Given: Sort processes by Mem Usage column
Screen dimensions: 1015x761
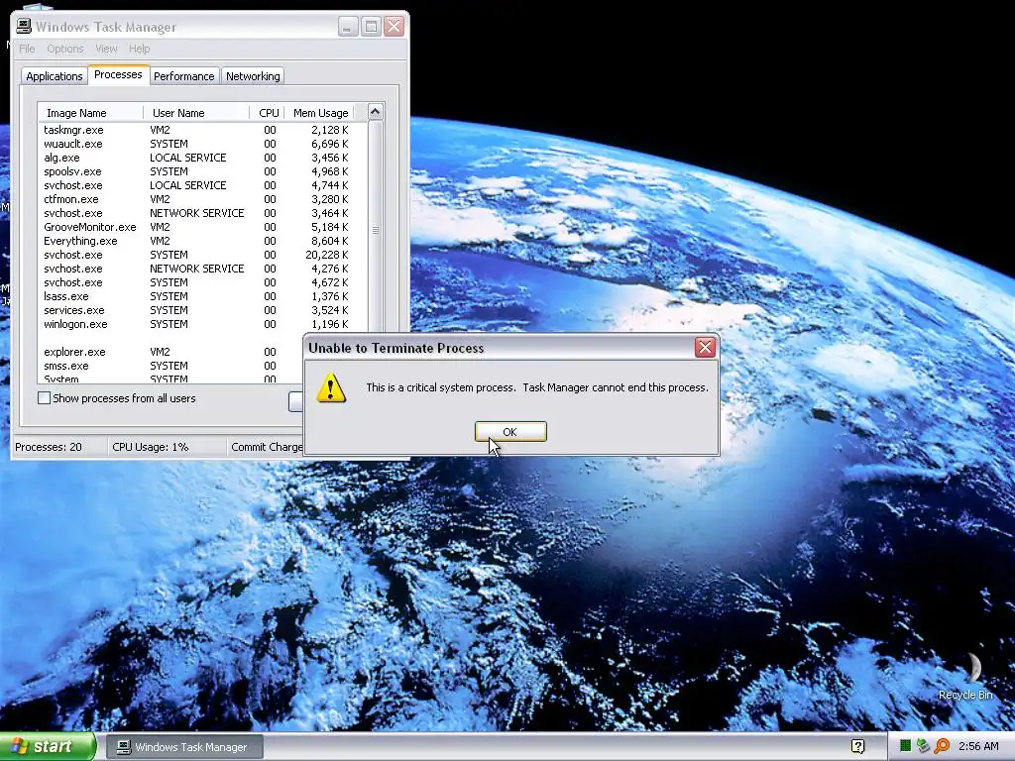Looking at the screenshot, I should click(x=319, y=113).
